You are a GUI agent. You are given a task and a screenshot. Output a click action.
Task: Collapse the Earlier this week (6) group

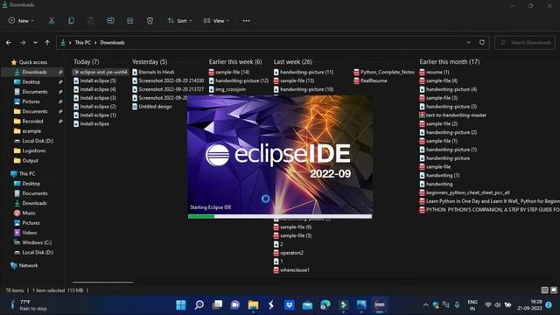[235, 62]
